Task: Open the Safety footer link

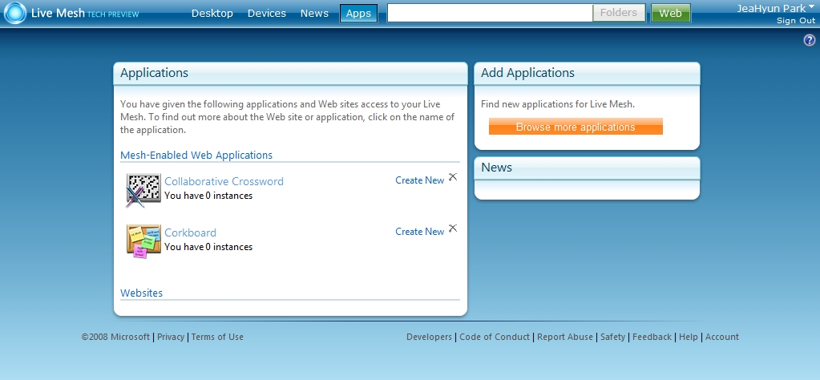Action: pos(612,338)
